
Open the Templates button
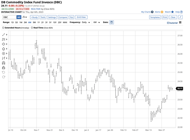tap(155, 17)
